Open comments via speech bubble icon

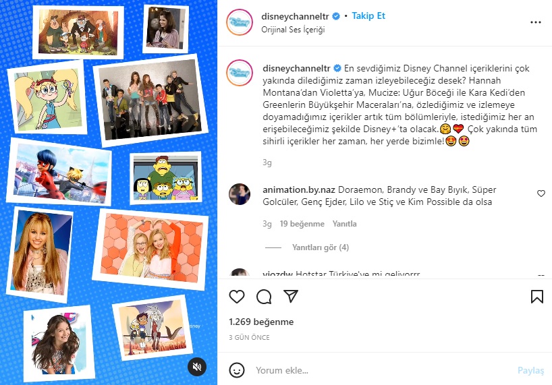pyautogui.click(x=264, y=297)
